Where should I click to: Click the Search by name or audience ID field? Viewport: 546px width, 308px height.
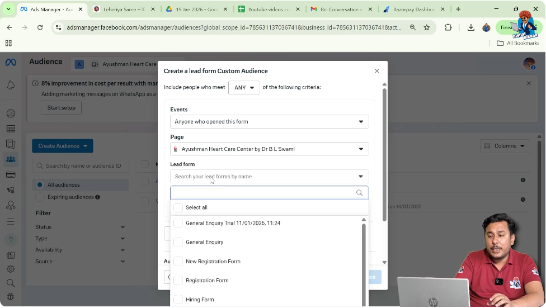tap(81, 165)
